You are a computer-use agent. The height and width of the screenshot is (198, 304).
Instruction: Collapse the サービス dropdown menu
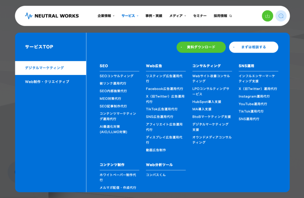[x=130, y=16]
